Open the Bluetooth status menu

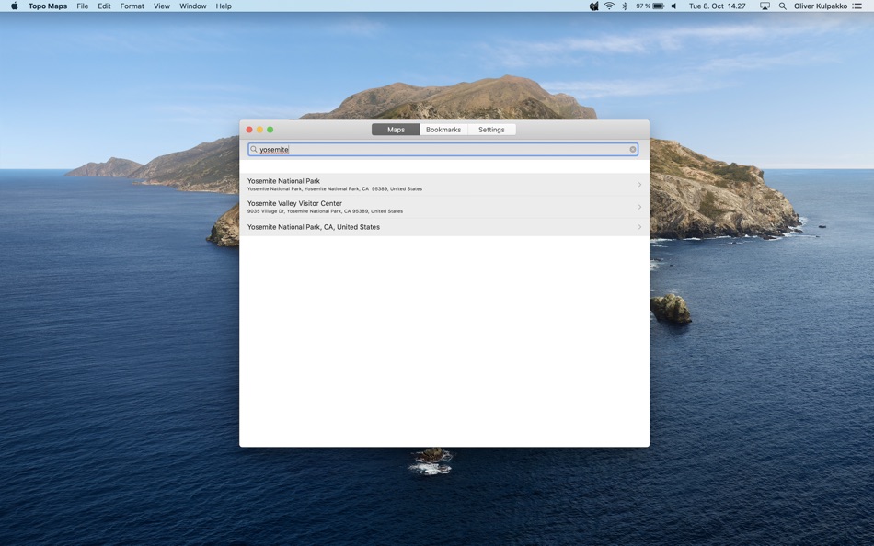[625, 6]
